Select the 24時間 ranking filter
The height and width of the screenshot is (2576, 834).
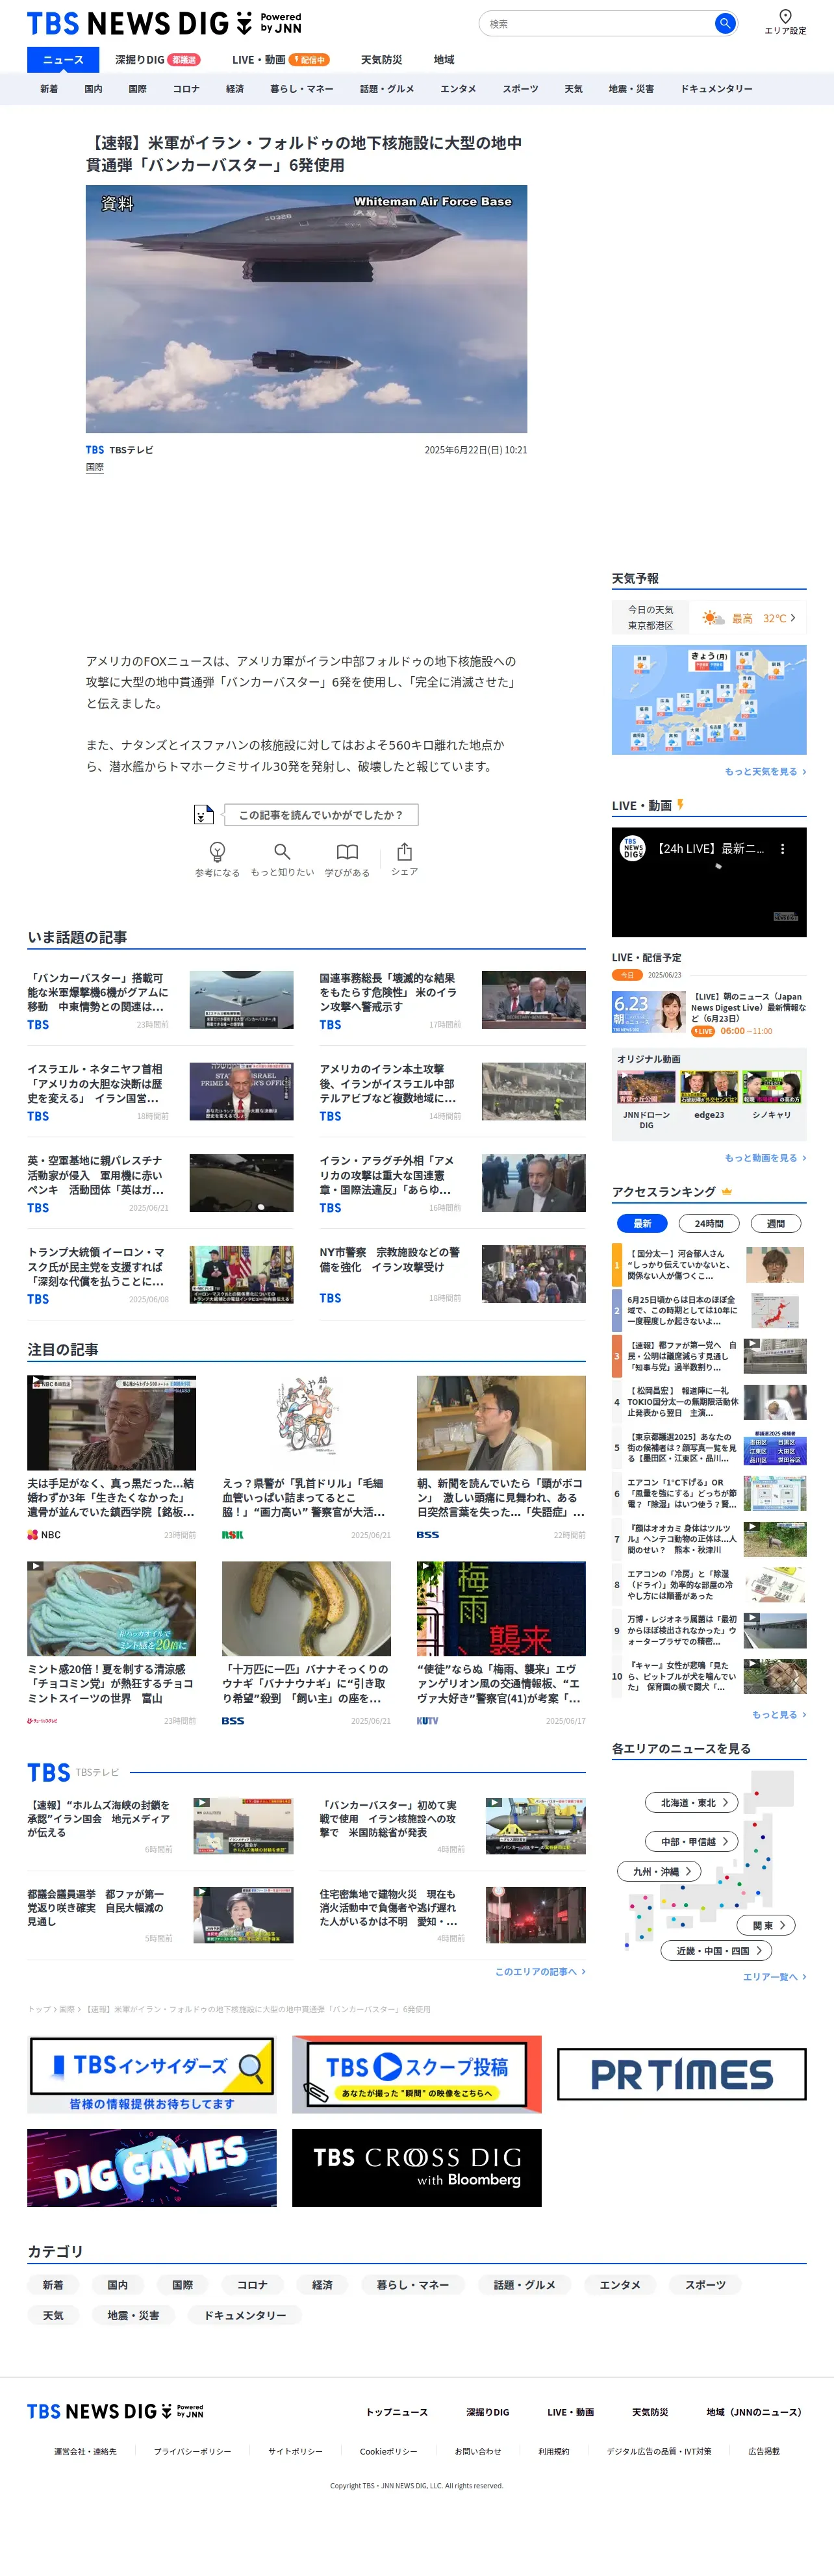(709, 1223)
